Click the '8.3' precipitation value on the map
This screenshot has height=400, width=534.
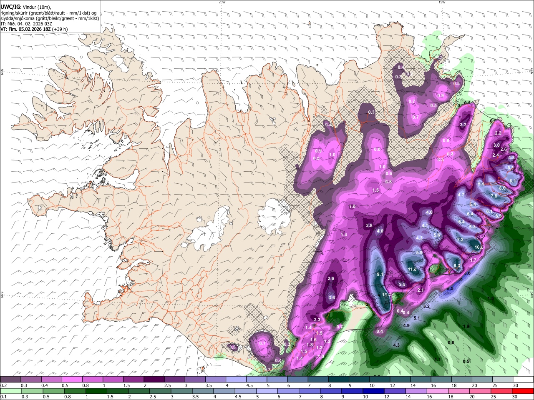coord(457,265)
